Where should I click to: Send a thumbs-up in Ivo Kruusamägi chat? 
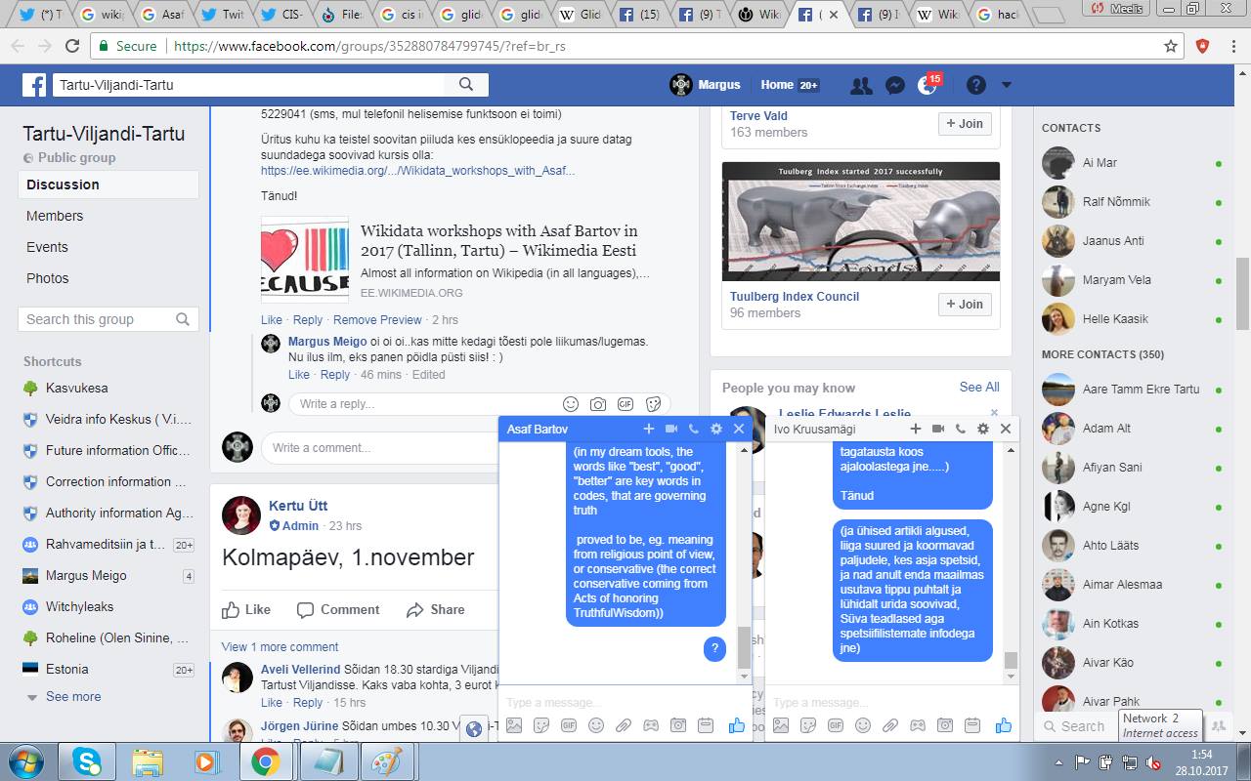click(1003, 725)
